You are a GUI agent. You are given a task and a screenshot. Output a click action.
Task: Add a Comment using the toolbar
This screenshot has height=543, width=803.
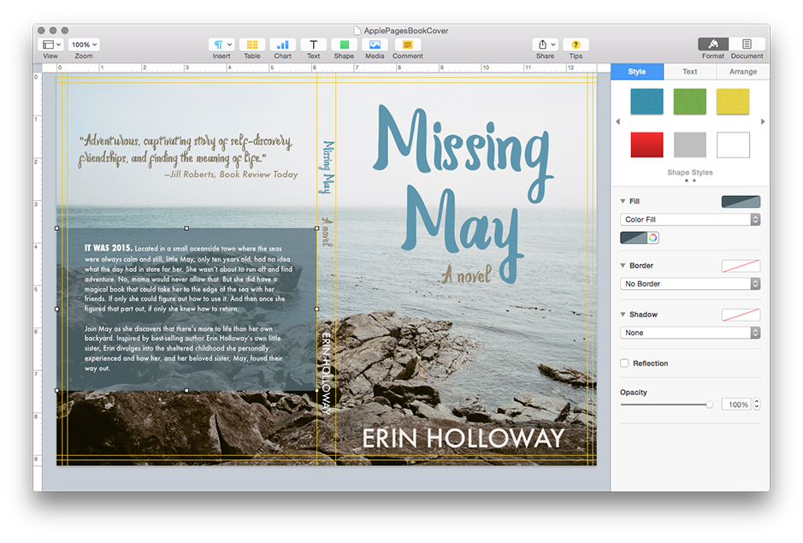click(x=407, y=44)
